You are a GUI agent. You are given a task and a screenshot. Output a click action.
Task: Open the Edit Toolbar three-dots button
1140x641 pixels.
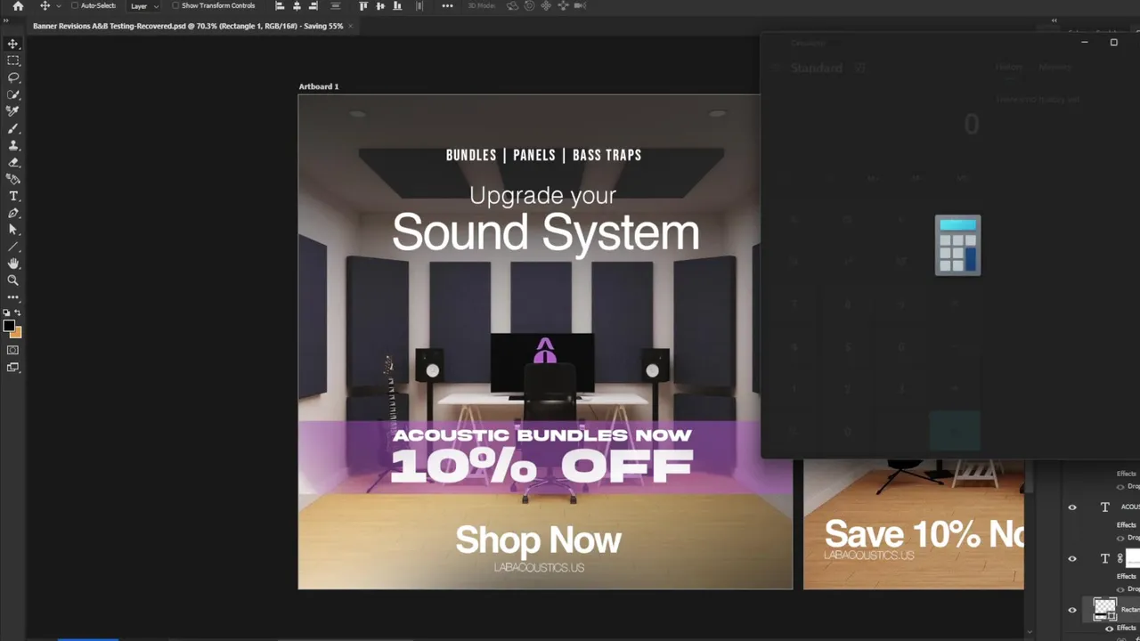click(x=12, y=296)
